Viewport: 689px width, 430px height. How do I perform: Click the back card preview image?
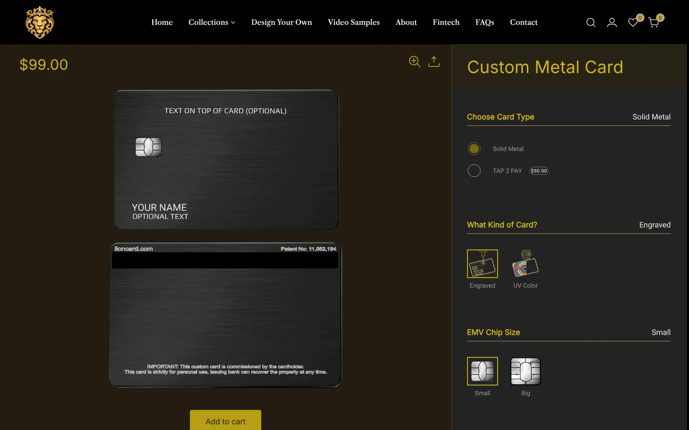(x=225, y=315)
